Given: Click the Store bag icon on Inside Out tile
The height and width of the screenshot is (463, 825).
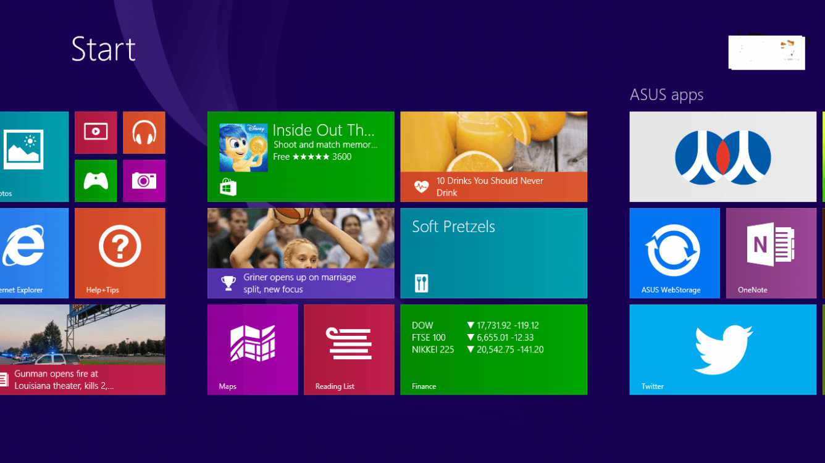Looking at the screenshot, I should [x=228, y=187].
